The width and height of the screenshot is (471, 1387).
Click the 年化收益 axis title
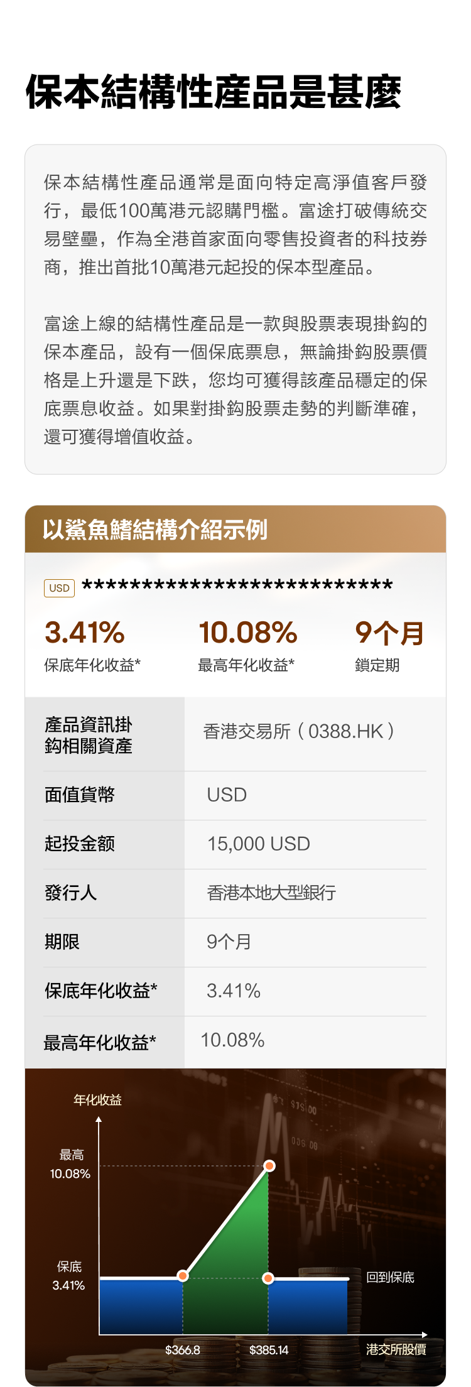coord(97,1100)
